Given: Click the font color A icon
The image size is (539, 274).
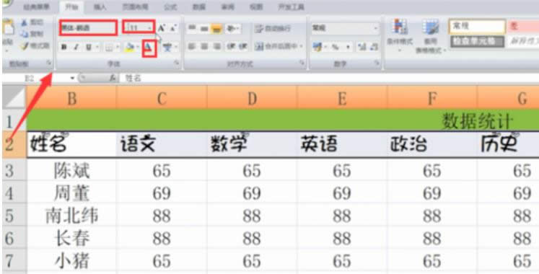Looking at the screenshot, I should [x=148, y=48].
